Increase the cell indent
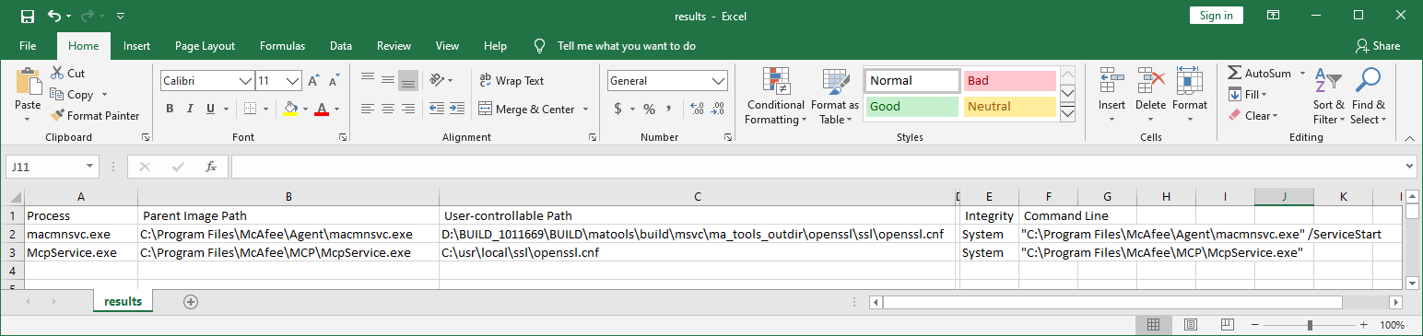 456,109
